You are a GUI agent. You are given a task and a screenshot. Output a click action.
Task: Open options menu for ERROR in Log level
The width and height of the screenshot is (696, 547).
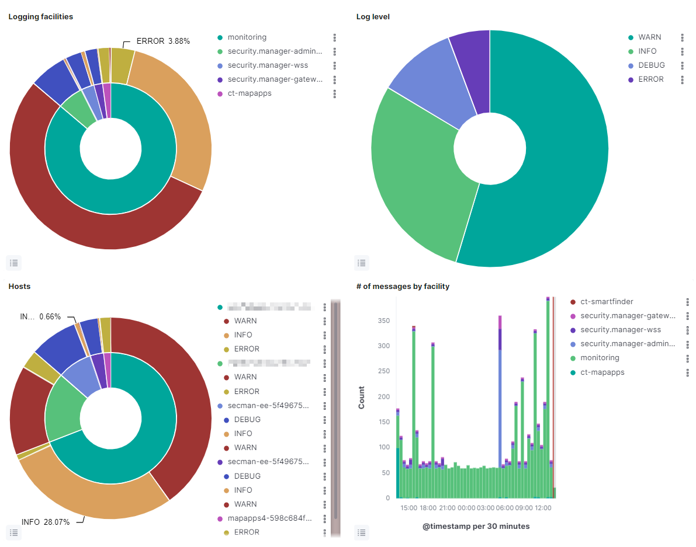[x=683, y=79]
